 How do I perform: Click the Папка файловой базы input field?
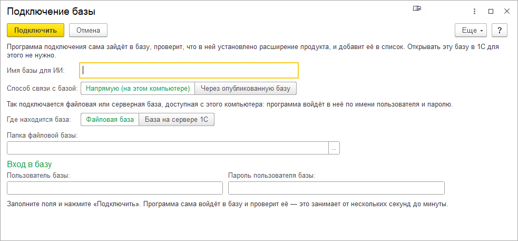tap(168, 148)
